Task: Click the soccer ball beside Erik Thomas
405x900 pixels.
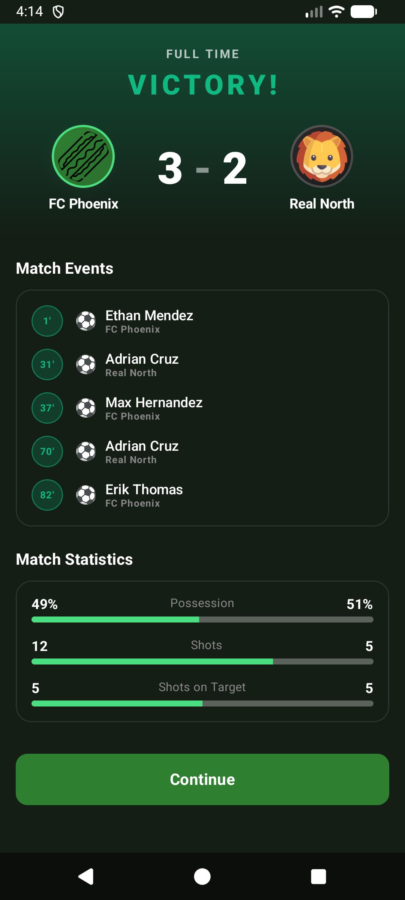Action: tap(85, 495)
